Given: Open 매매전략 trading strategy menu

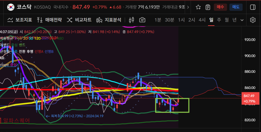Looking at the screenshot, I should coord(49,20).
